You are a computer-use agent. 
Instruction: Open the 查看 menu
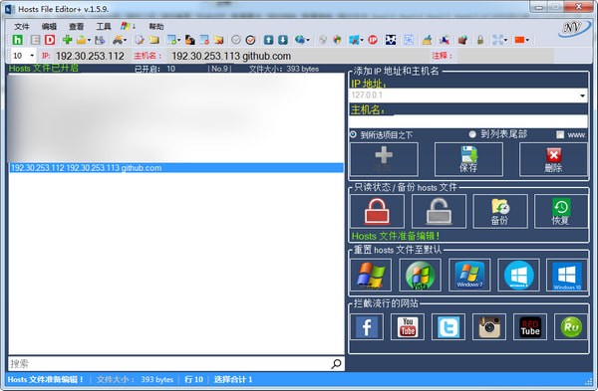[x=77, y=26]
